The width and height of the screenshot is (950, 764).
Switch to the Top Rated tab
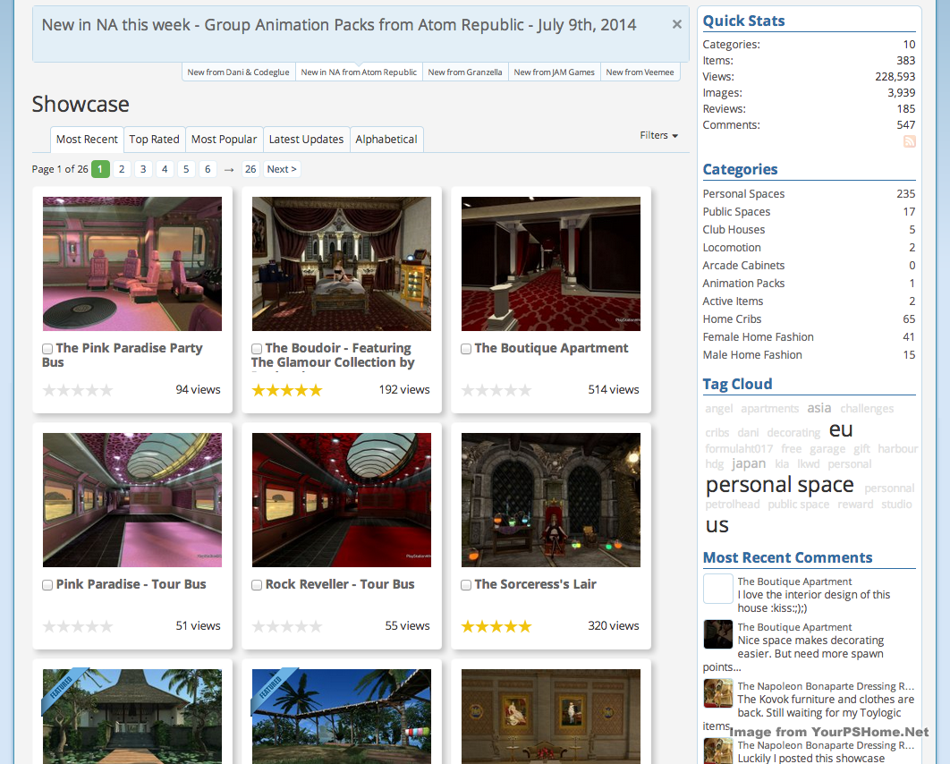click(155, 140)
